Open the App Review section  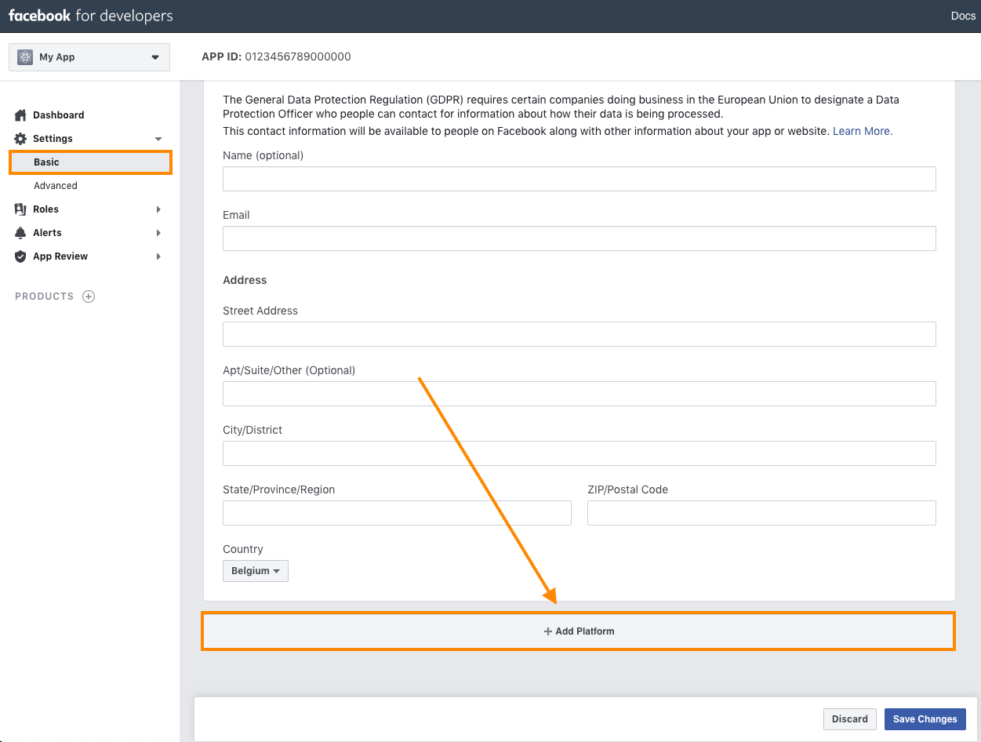pos(60,256)
